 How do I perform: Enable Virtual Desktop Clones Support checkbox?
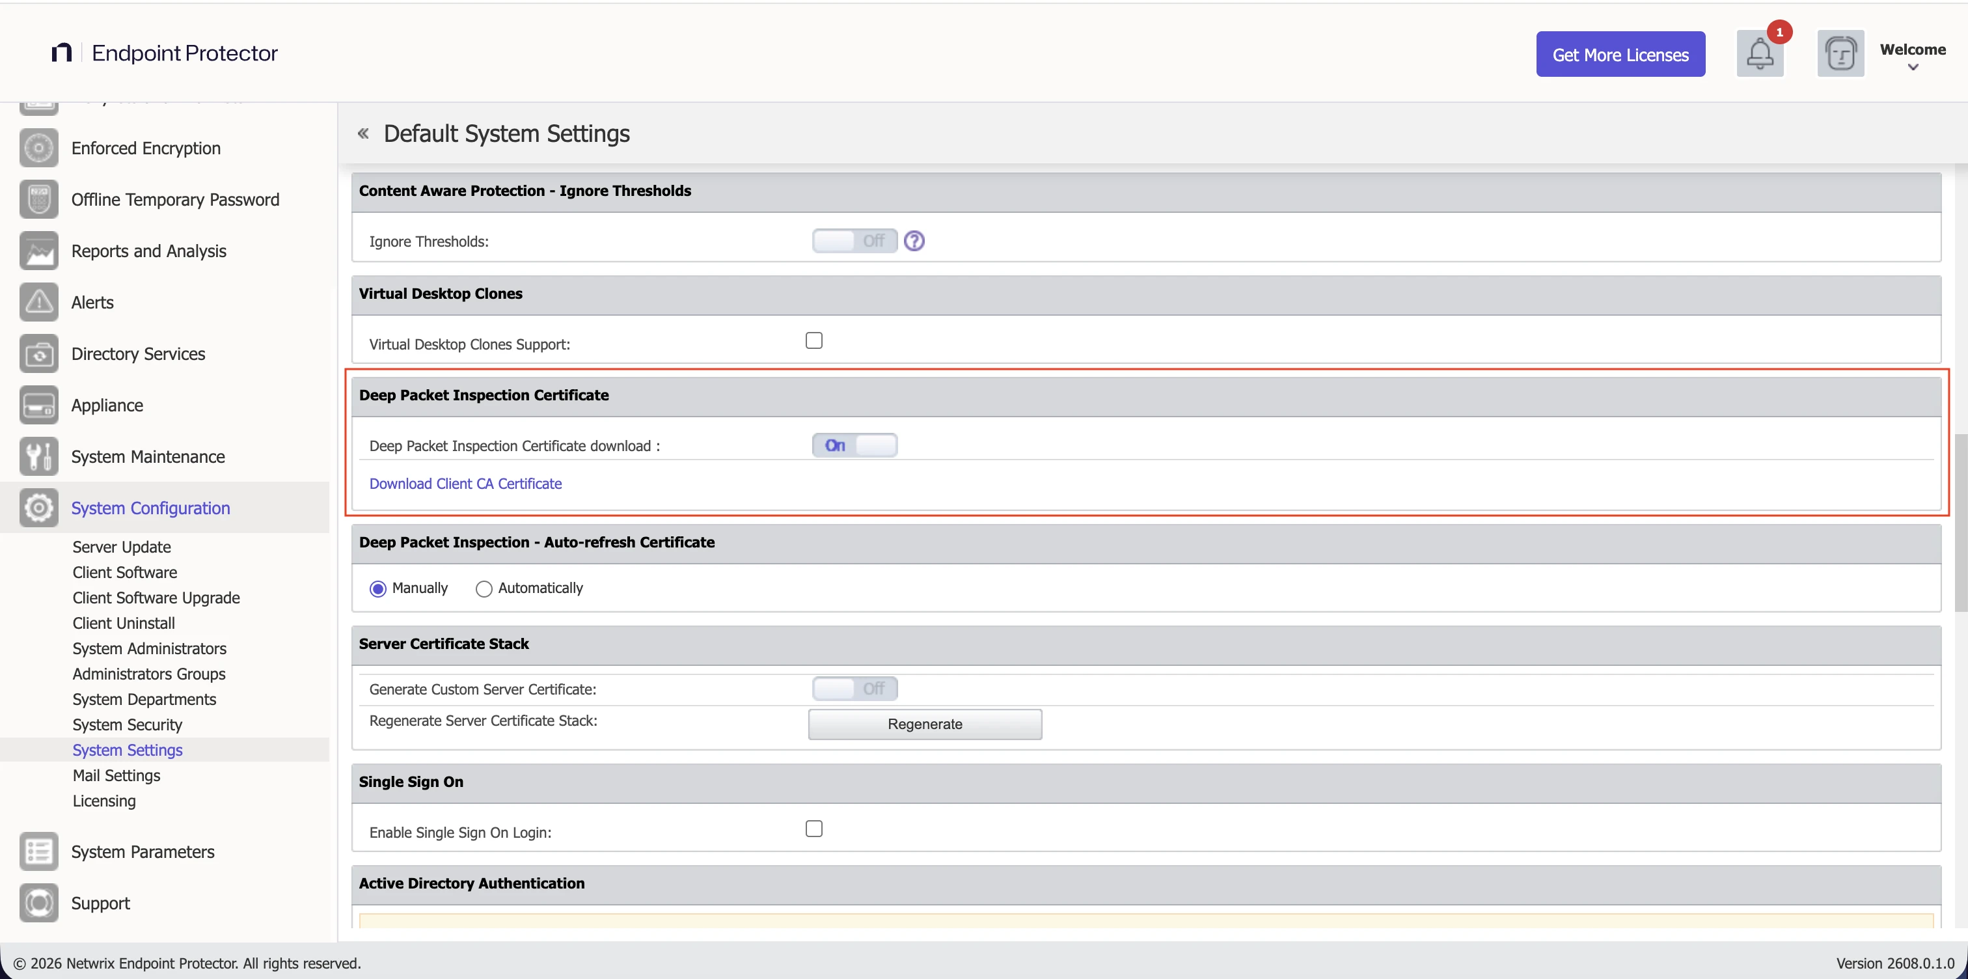coord(813,340)
